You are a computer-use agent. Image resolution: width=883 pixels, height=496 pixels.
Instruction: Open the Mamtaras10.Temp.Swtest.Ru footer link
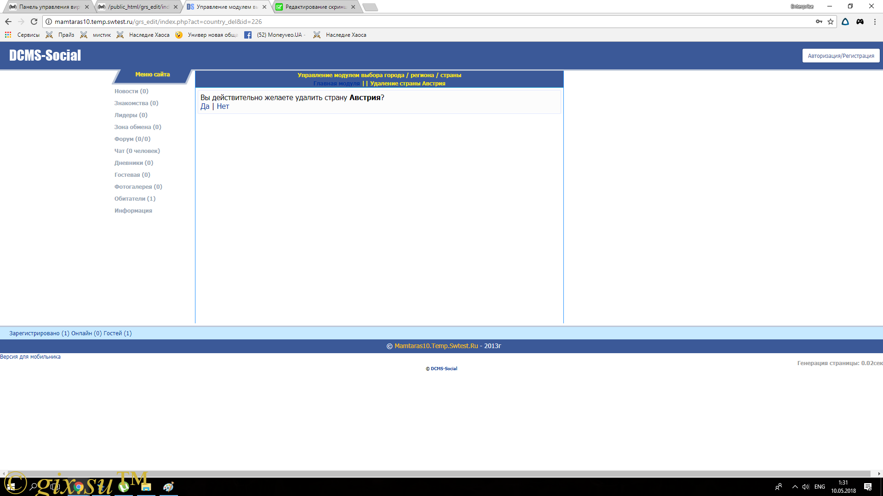[x=436, y=346]
